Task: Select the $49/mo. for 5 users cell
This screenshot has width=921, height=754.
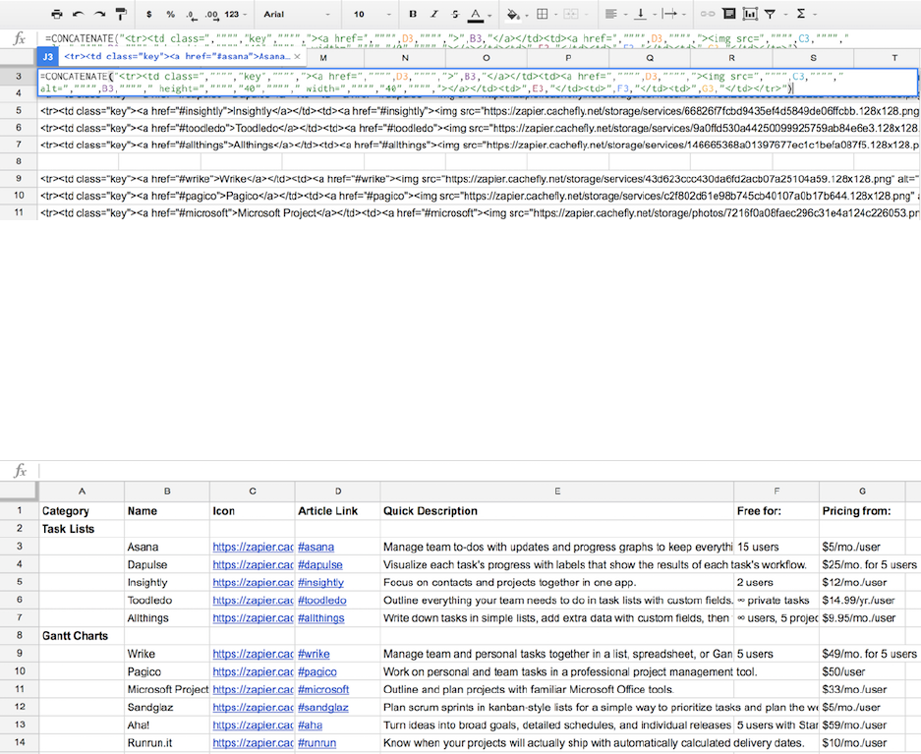Action: 869,654
